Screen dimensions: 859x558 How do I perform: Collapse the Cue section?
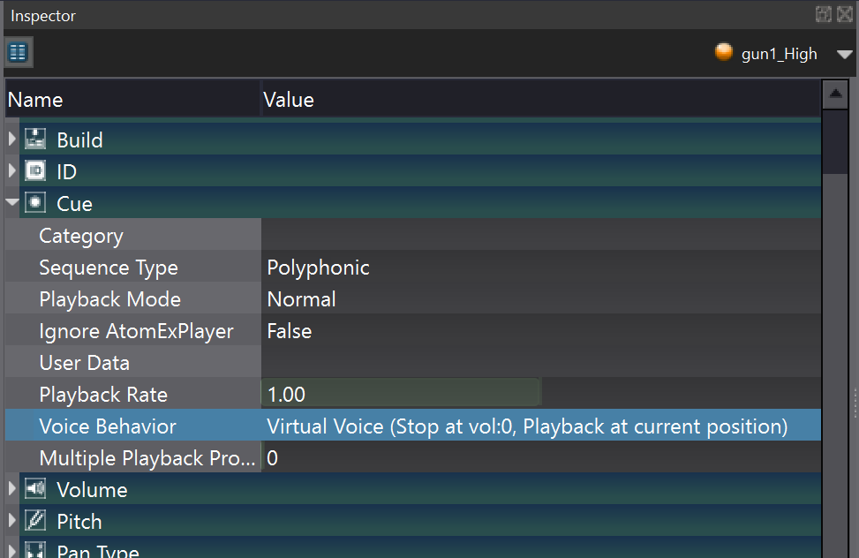pos(12,202)
